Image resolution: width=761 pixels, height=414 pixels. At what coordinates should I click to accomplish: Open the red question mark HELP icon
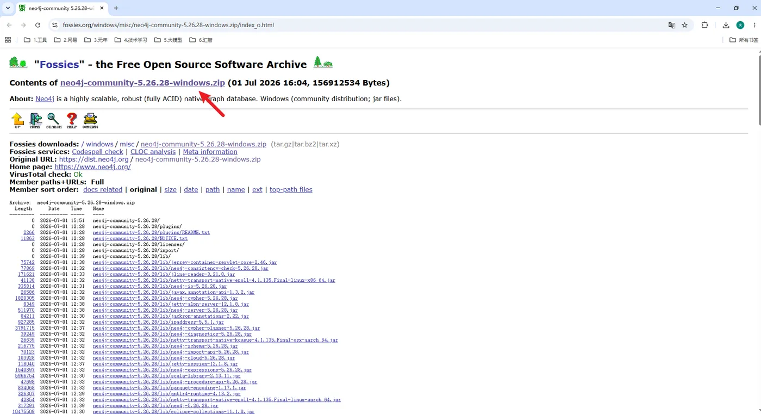point(72,120)
